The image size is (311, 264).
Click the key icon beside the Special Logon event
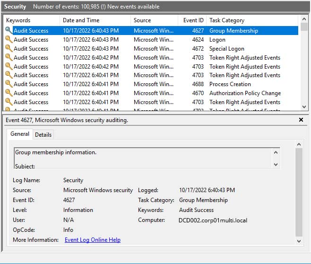[x=9, y=49]
